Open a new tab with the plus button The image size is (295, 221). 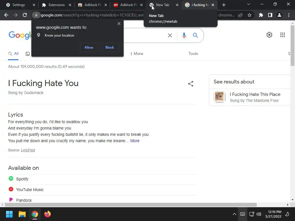(224, 5)
